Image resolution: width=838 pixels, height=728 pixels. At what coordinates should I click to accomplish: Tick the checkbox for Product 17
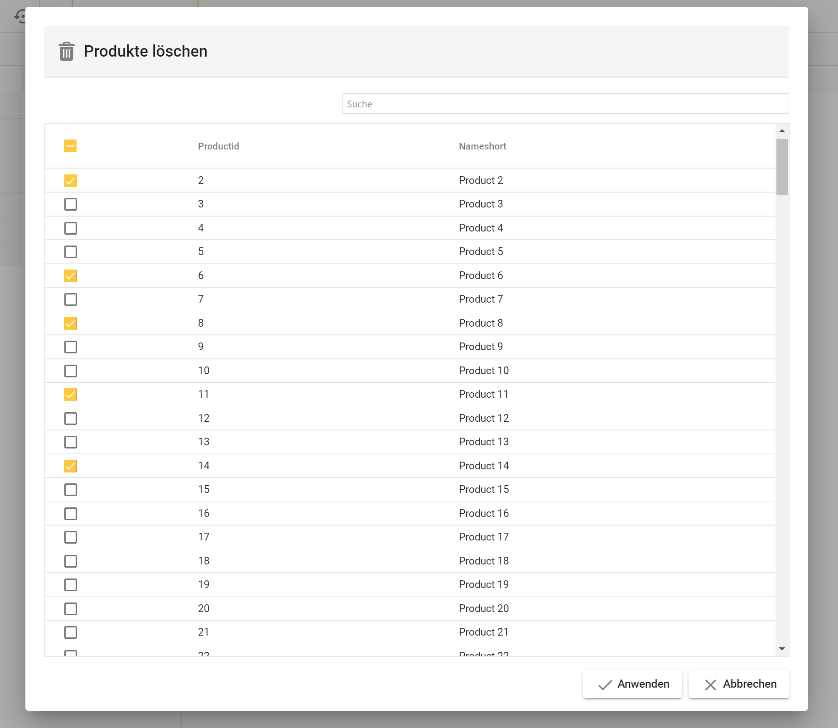coord(71,537)
